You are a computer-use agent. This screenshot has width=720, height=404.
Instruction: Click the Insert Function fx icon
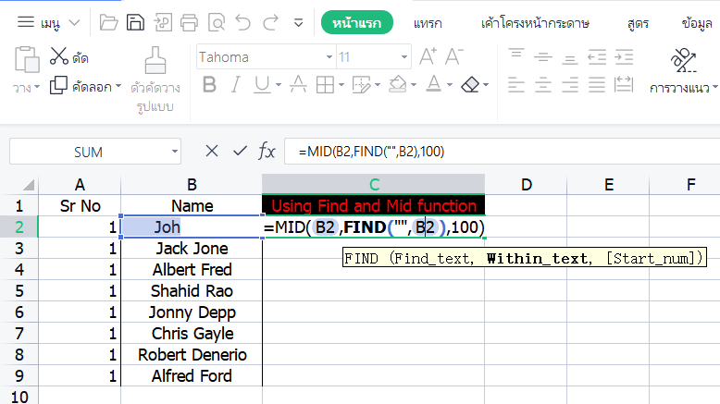pos(267,151)
